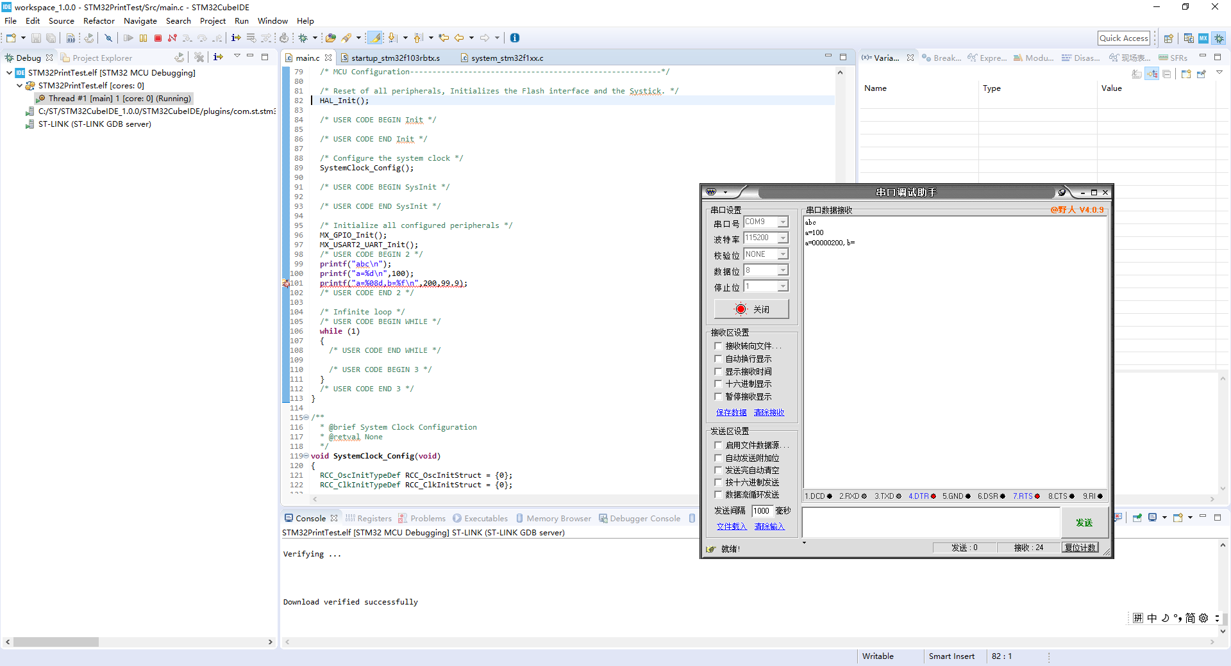Click the red Terminate debug button
1231x666 pixels.
click(158, 38)
